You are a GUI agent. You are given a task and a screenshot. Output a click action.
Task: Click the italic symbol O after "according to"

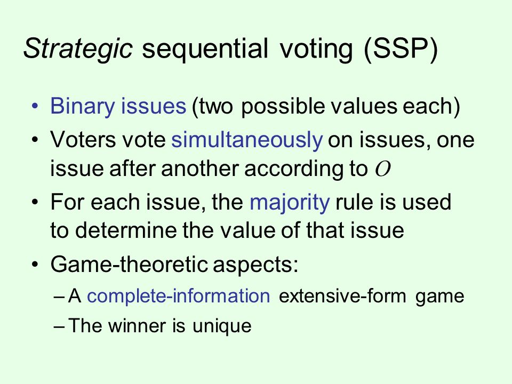(x=383, y=169)
